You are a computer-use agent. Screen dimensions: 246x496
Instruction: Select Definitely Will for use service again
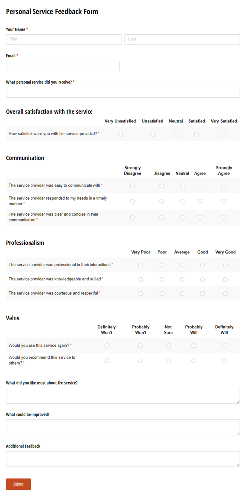click(x=224, y=346)
